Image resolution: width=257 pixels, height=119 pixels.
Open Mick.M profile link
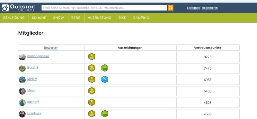[32, 79]
